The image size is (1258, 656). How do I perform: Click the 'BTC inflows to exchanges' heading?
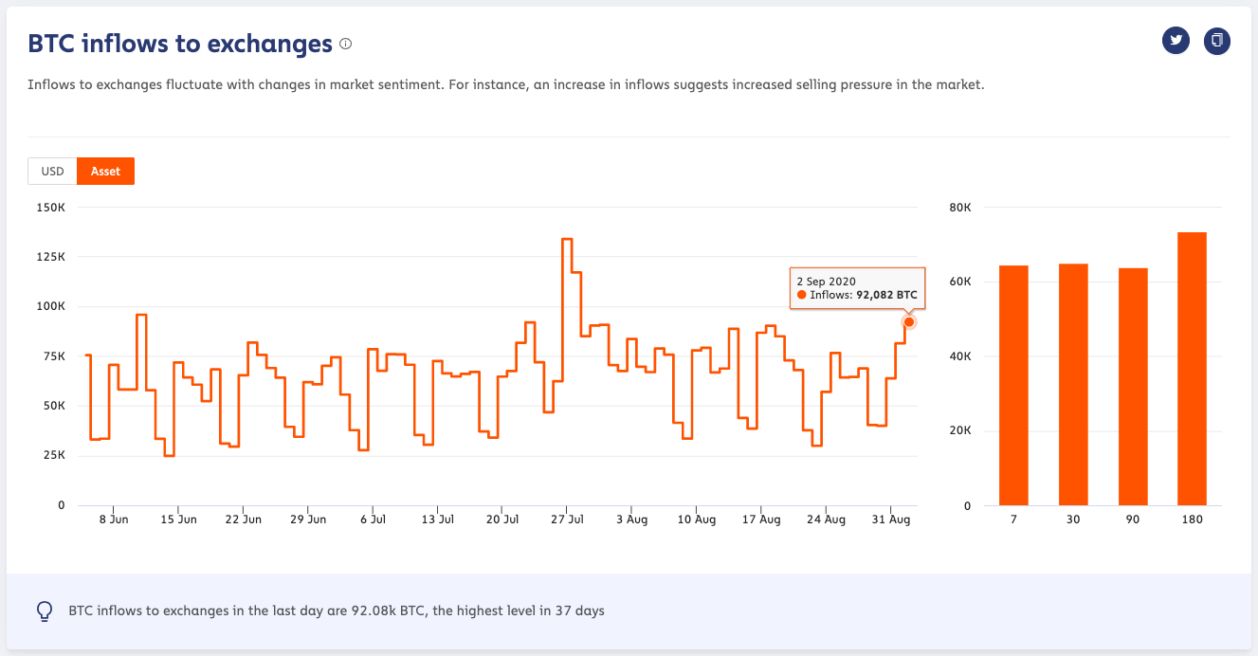[180, 44]
